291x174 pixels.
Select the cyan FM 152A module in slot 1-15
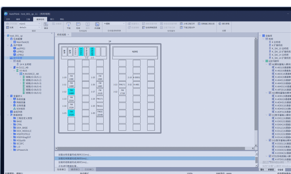point(71,113)
